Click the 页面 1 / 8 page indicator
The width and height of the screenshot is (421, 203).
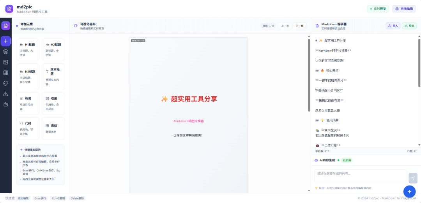(268, 26)
